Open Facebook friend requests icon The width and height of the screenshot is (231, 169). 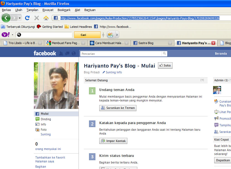point(61,53)
